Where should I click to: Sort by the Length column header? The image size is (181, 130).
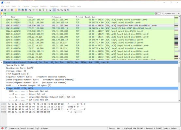[x=88, y=17]
